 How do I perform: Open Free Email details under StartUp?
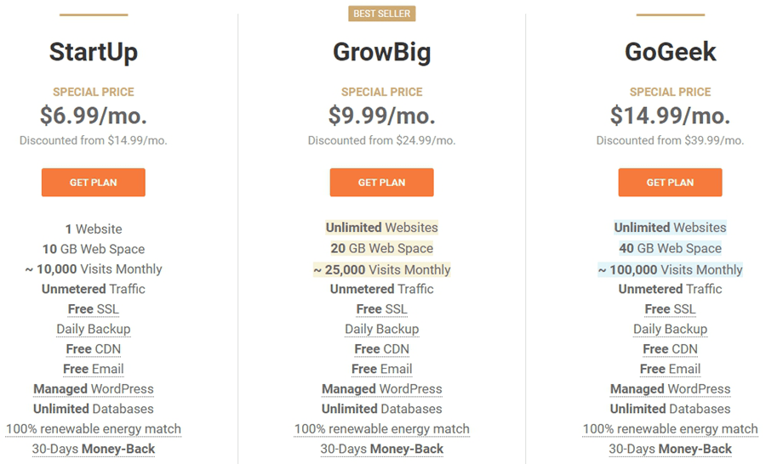click(94, 369)
